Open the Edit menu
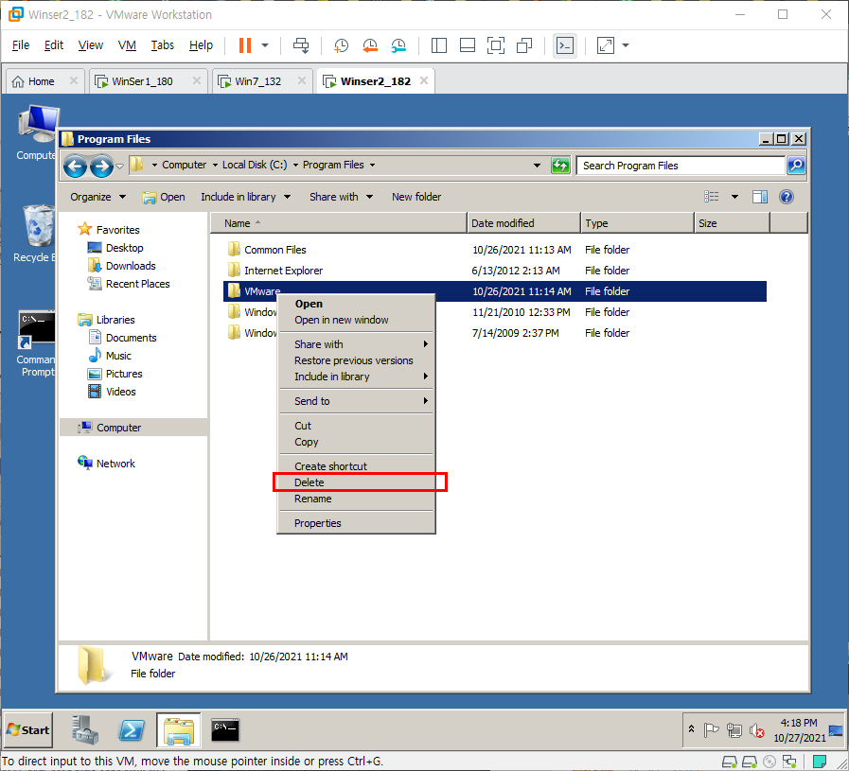The width and height of the screenshot is (849, 771). 54,44
